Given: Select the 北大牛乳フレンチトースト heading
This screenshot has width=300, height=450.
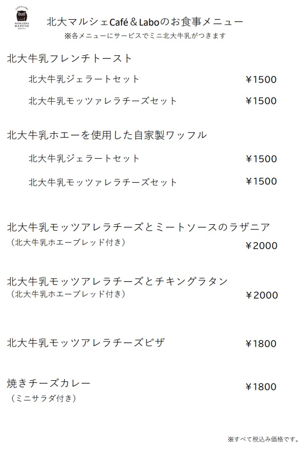Looking at the screenshot, I should pyautogui.click(x=69, y=59).
